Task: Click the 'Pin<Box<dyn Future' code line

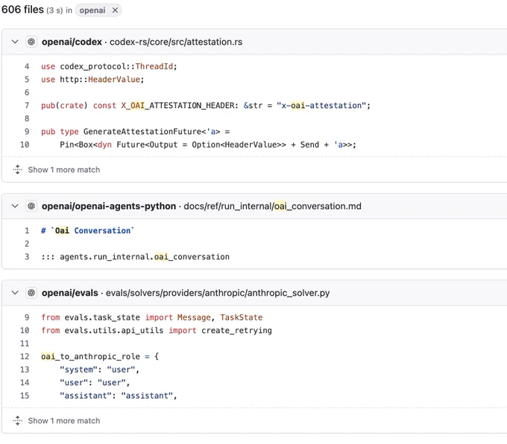Action: pyautogui.click(x=208, y=145)
